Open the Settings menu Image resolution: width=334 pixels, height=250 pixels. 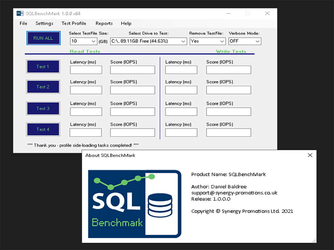coord(44,23)
